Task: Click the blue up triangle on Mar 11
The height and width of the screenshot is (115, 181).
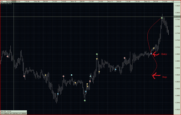Action: (116, 69)
